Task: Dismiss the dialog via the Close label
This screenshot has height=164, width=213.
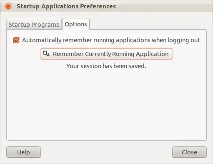Action: (189, 152)
